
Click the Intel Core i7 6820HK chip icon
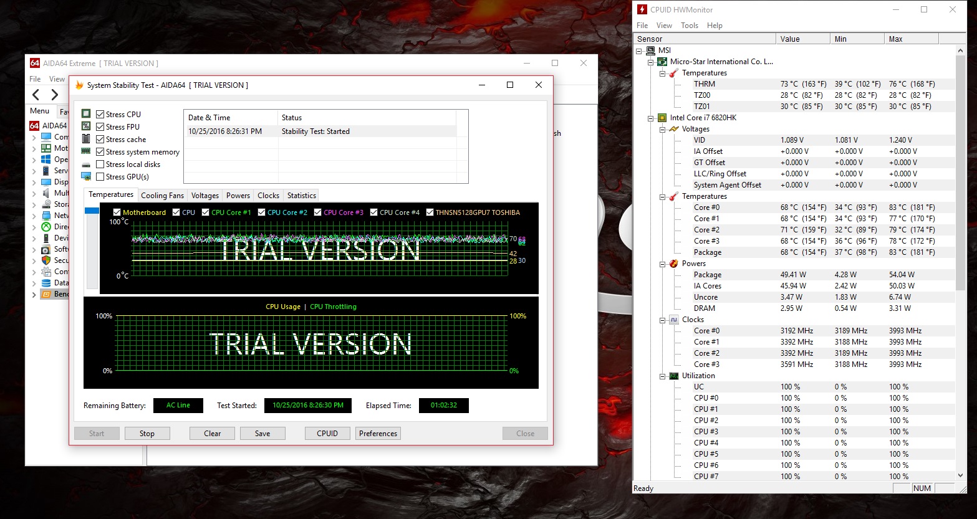662,118
